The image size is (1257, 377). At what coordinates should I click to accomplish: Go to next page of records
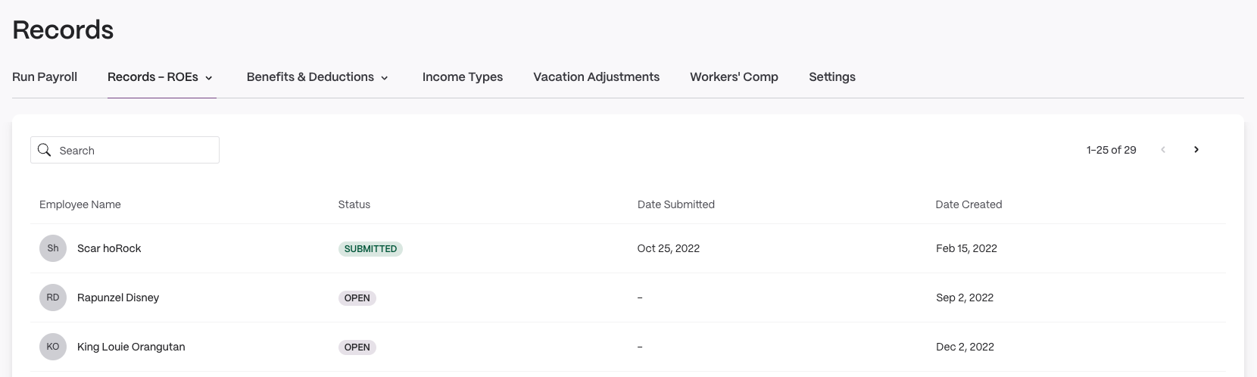point(1196,150)
